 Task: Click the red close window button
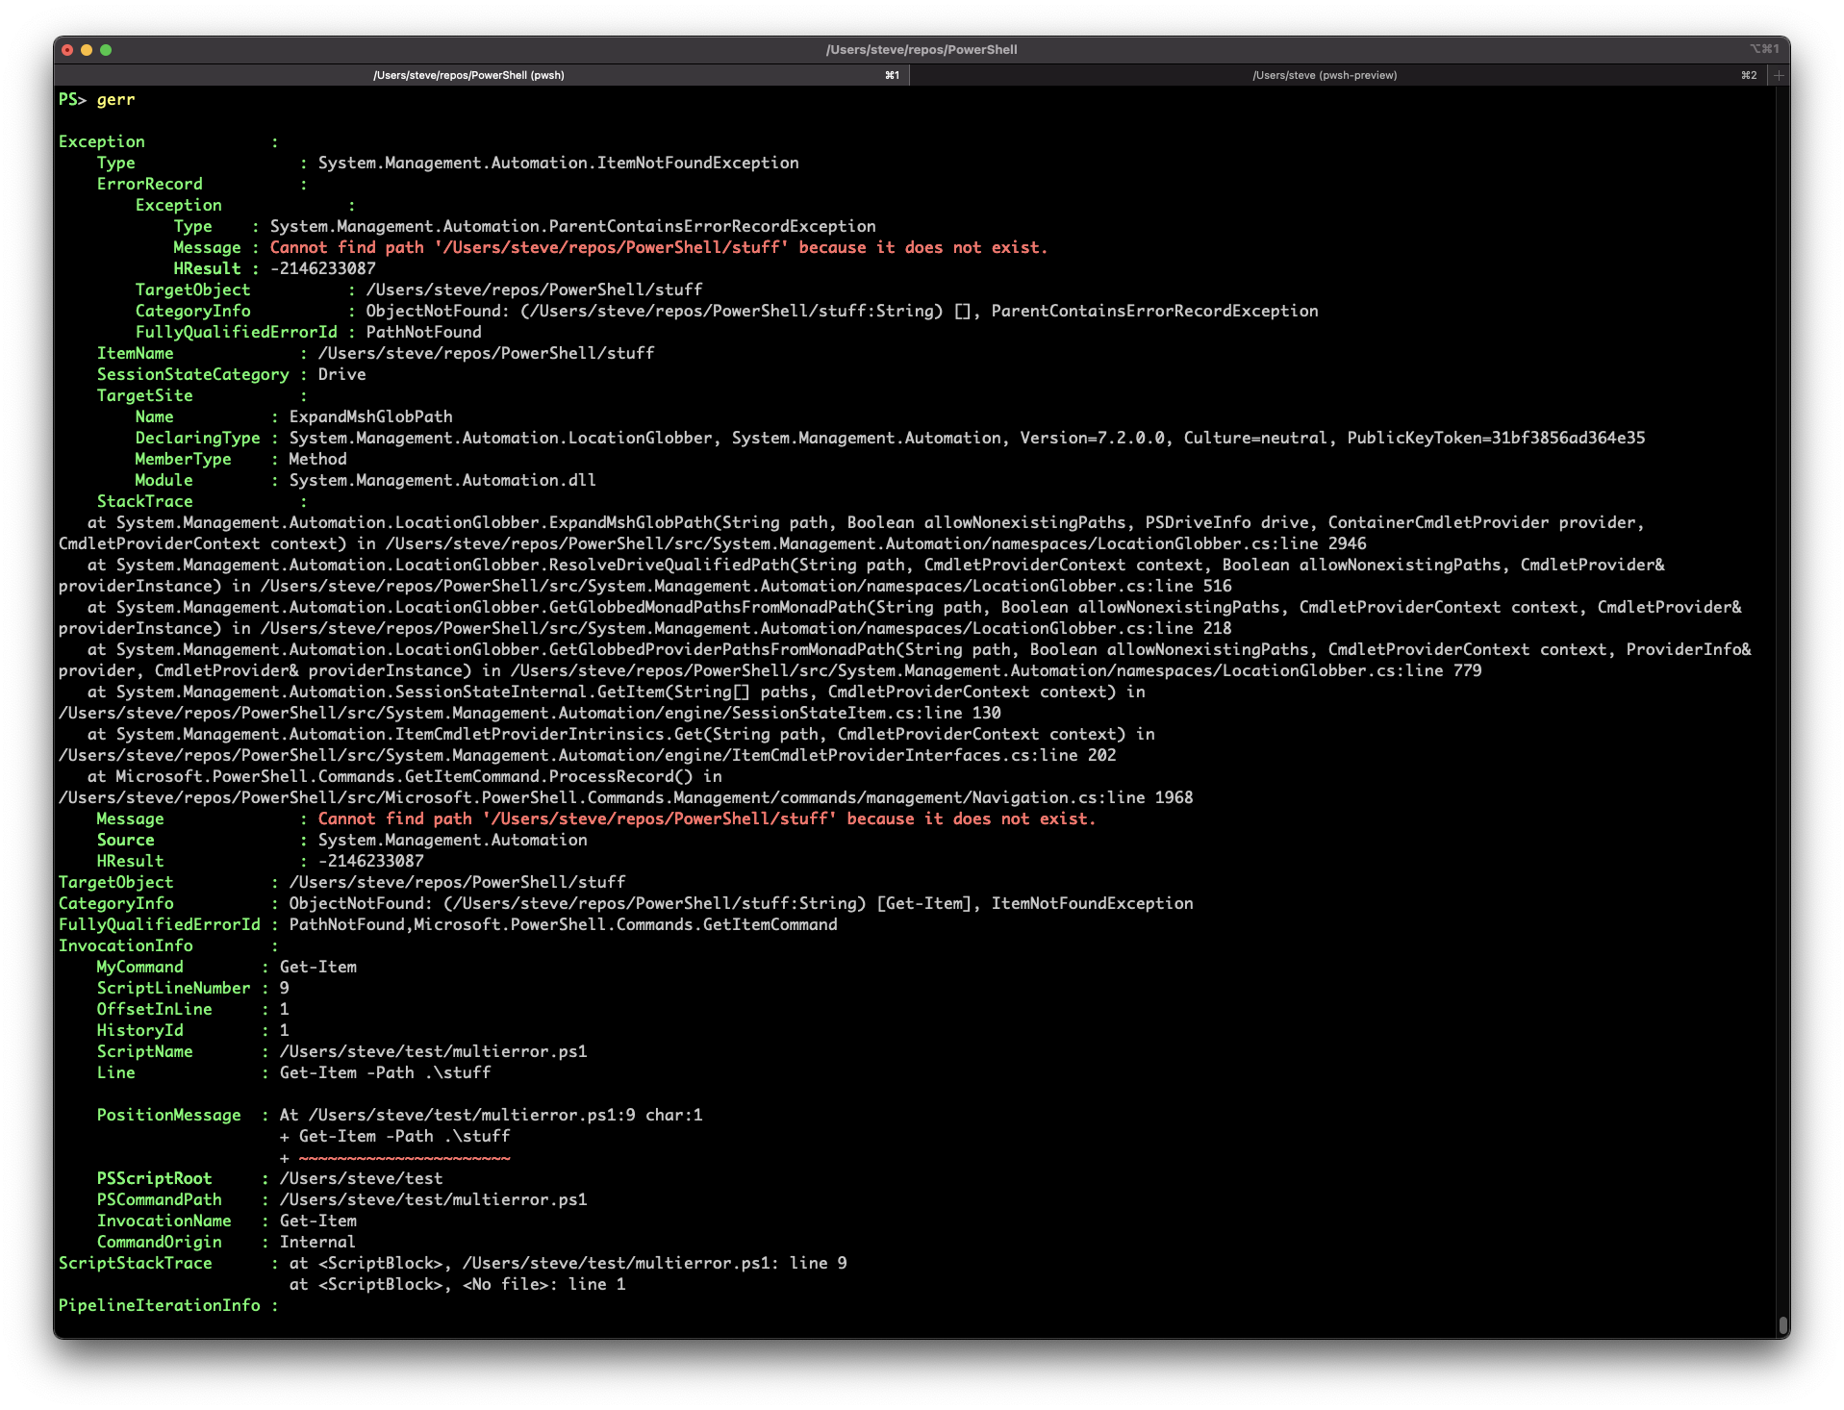coord(67,50)
